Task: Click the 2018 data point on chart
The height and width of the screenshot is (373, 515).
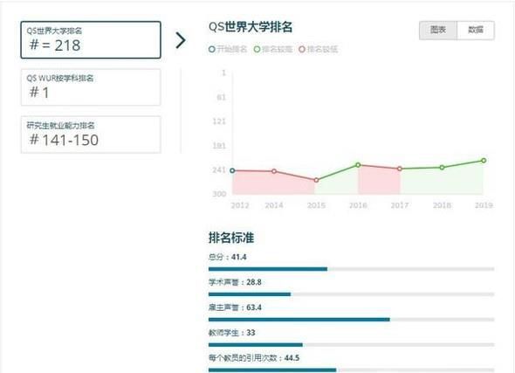Action: [x=442, y=168]
